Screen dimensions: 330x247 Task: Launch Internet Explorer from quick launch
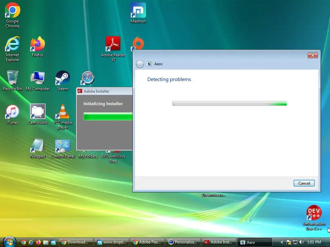pos(31,242)
